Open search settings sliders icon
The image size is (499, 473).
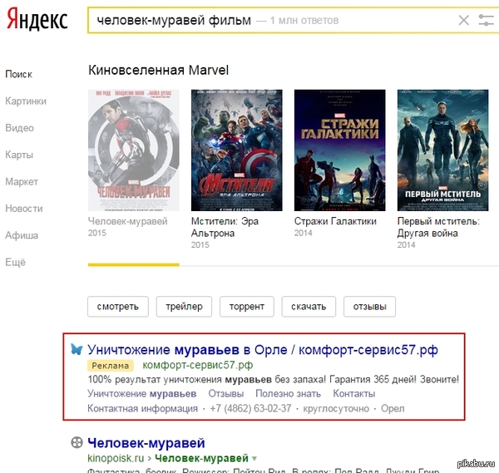[x=486, y=20]
